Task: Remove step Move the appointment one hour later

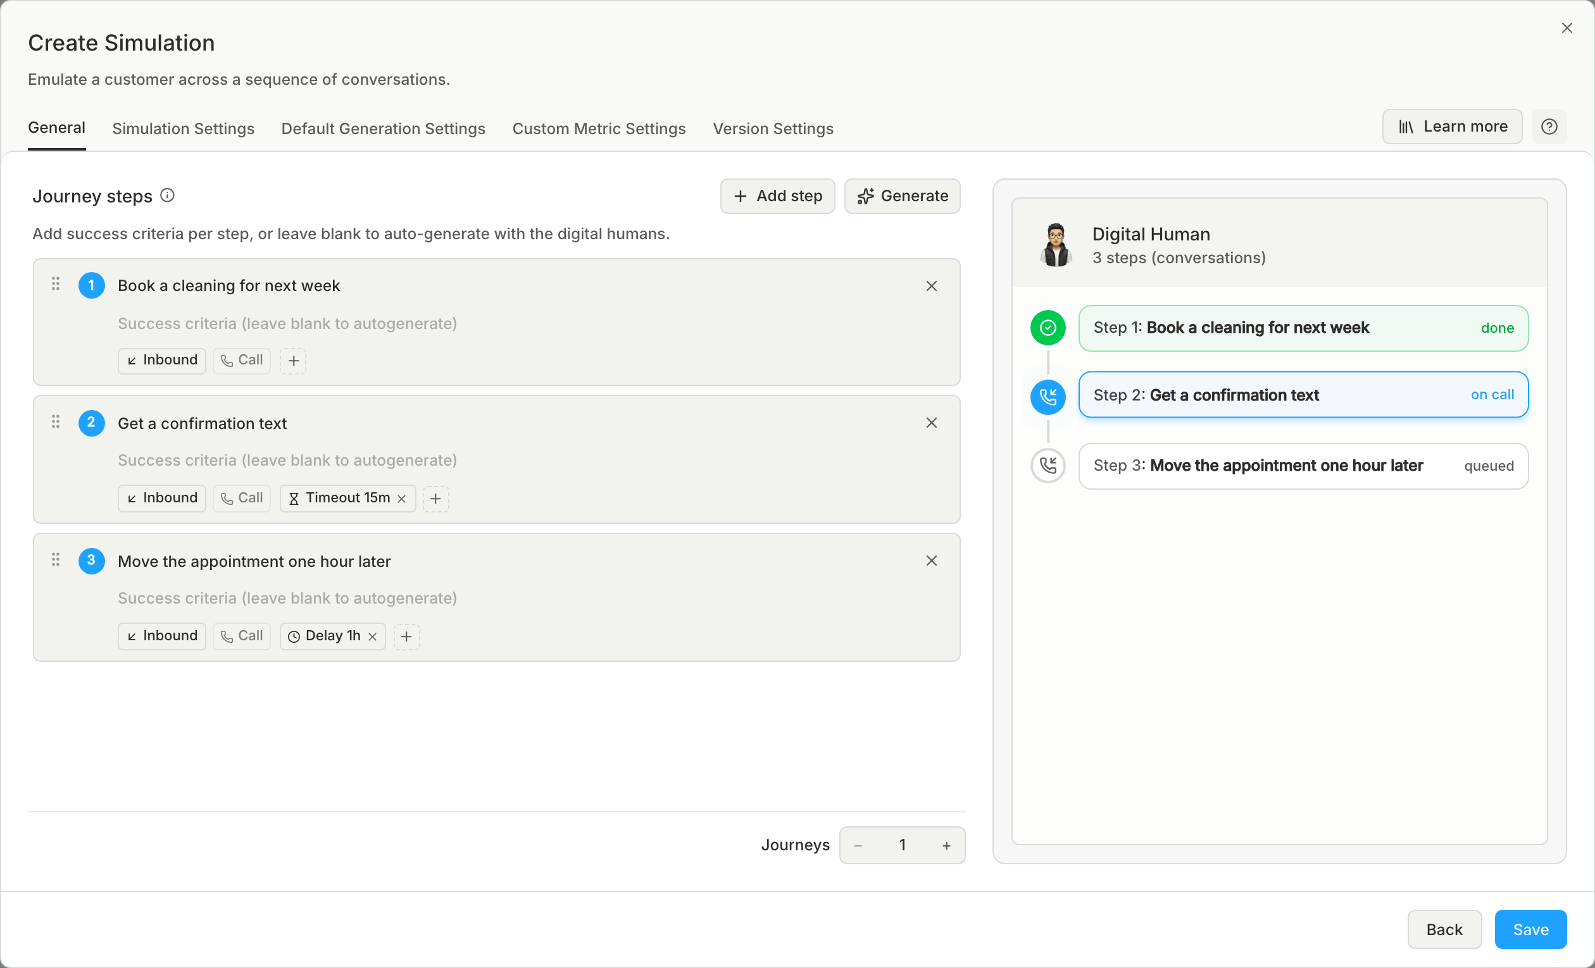Action: click(x=931, y=561)
